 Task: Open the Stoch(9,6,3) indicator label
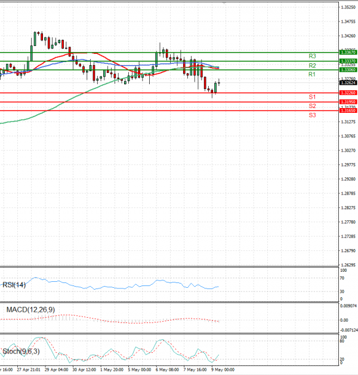point(22,351)
